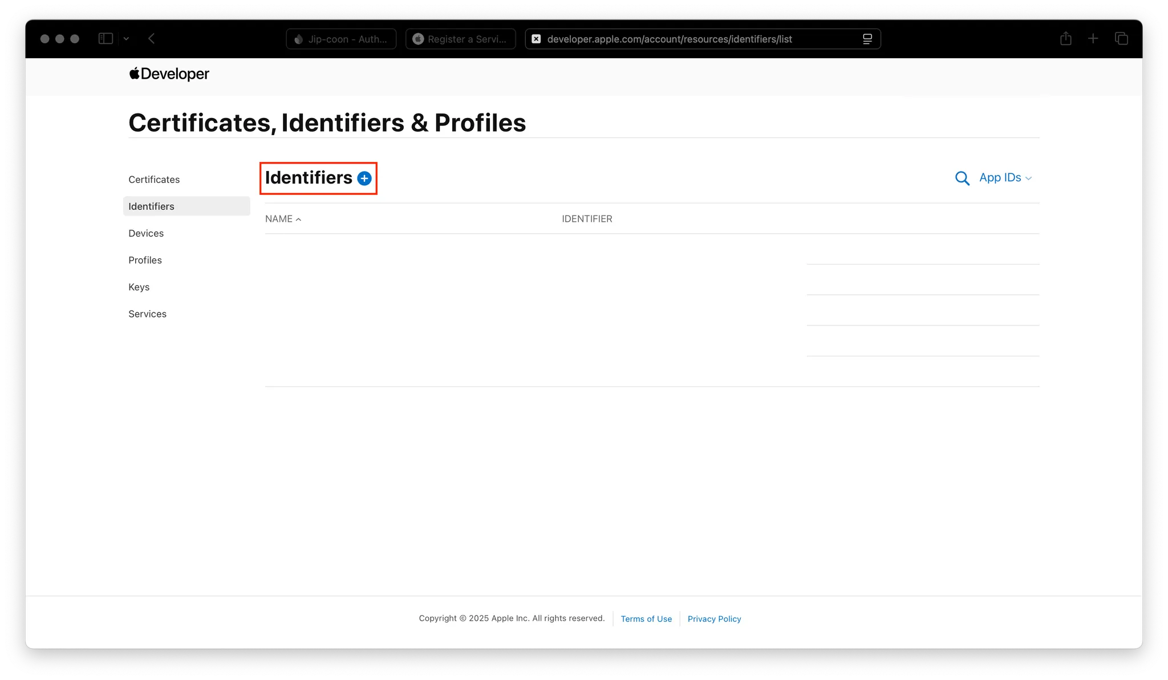Click the Apple Developer logo
Viewport: 1168px width, 680px height.
point(169,74)
